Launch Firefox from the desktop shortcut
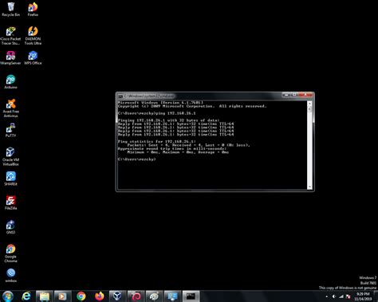This screenshot has width=378, height=302. [x=33, y=9]
